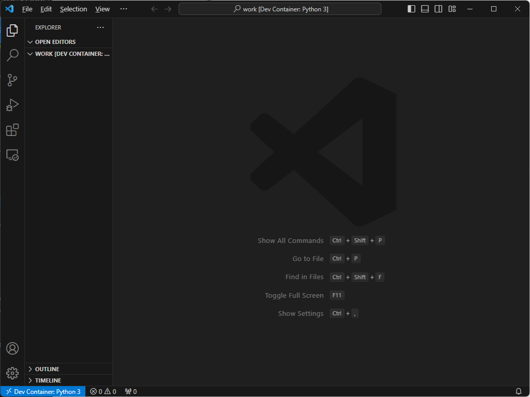Open Explorer views and more actions ellipsis
The height and width of the screenshot is (397, 530).
tap(100, 27)
